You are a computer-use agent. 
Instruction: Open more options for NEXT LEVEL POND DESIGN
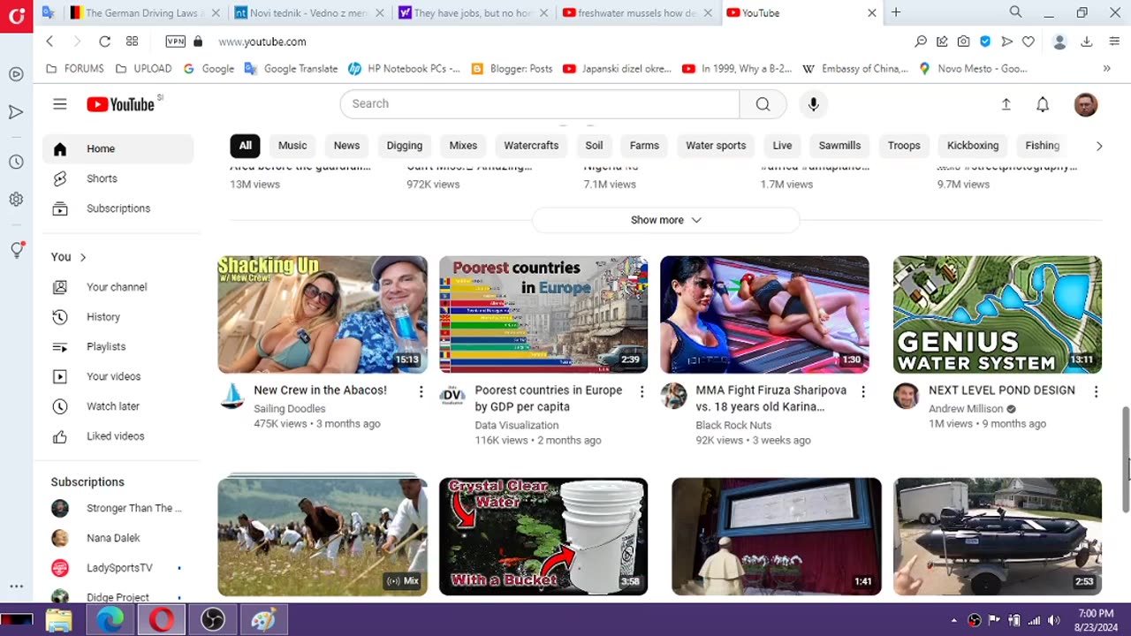coord(1096,391)
